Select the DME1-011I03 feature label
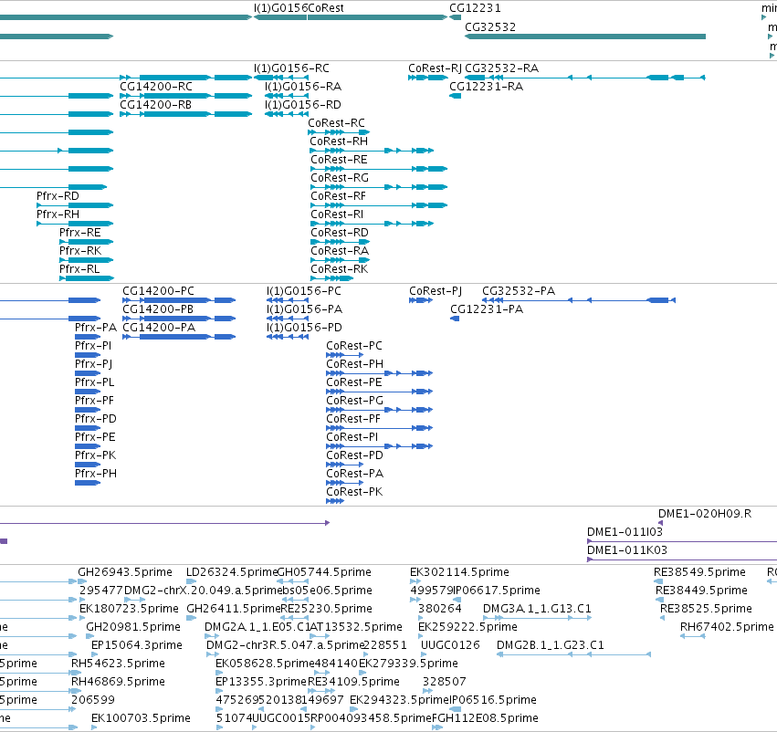777x732 pixels. [625, 532]
